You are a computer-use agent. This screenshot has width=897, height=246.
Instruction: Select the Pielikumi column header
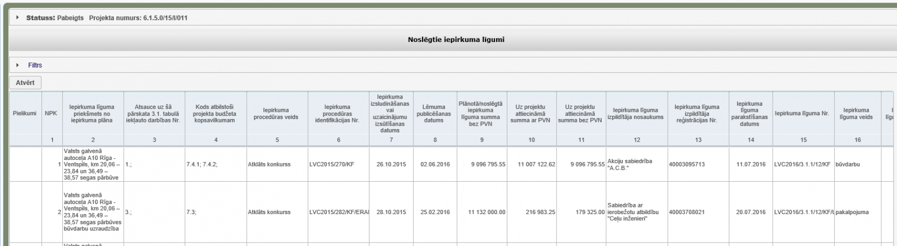25,113
